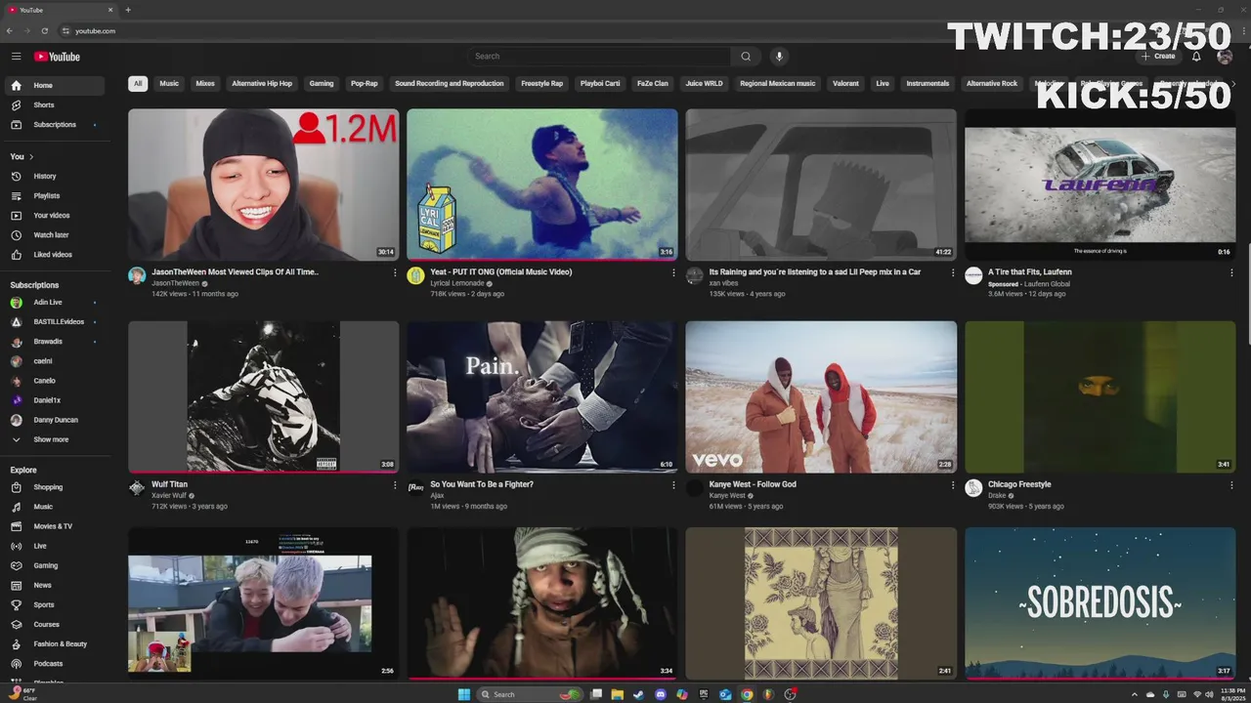
Task: Open Subscriptions in the sidebar
Action: point(54,124)
